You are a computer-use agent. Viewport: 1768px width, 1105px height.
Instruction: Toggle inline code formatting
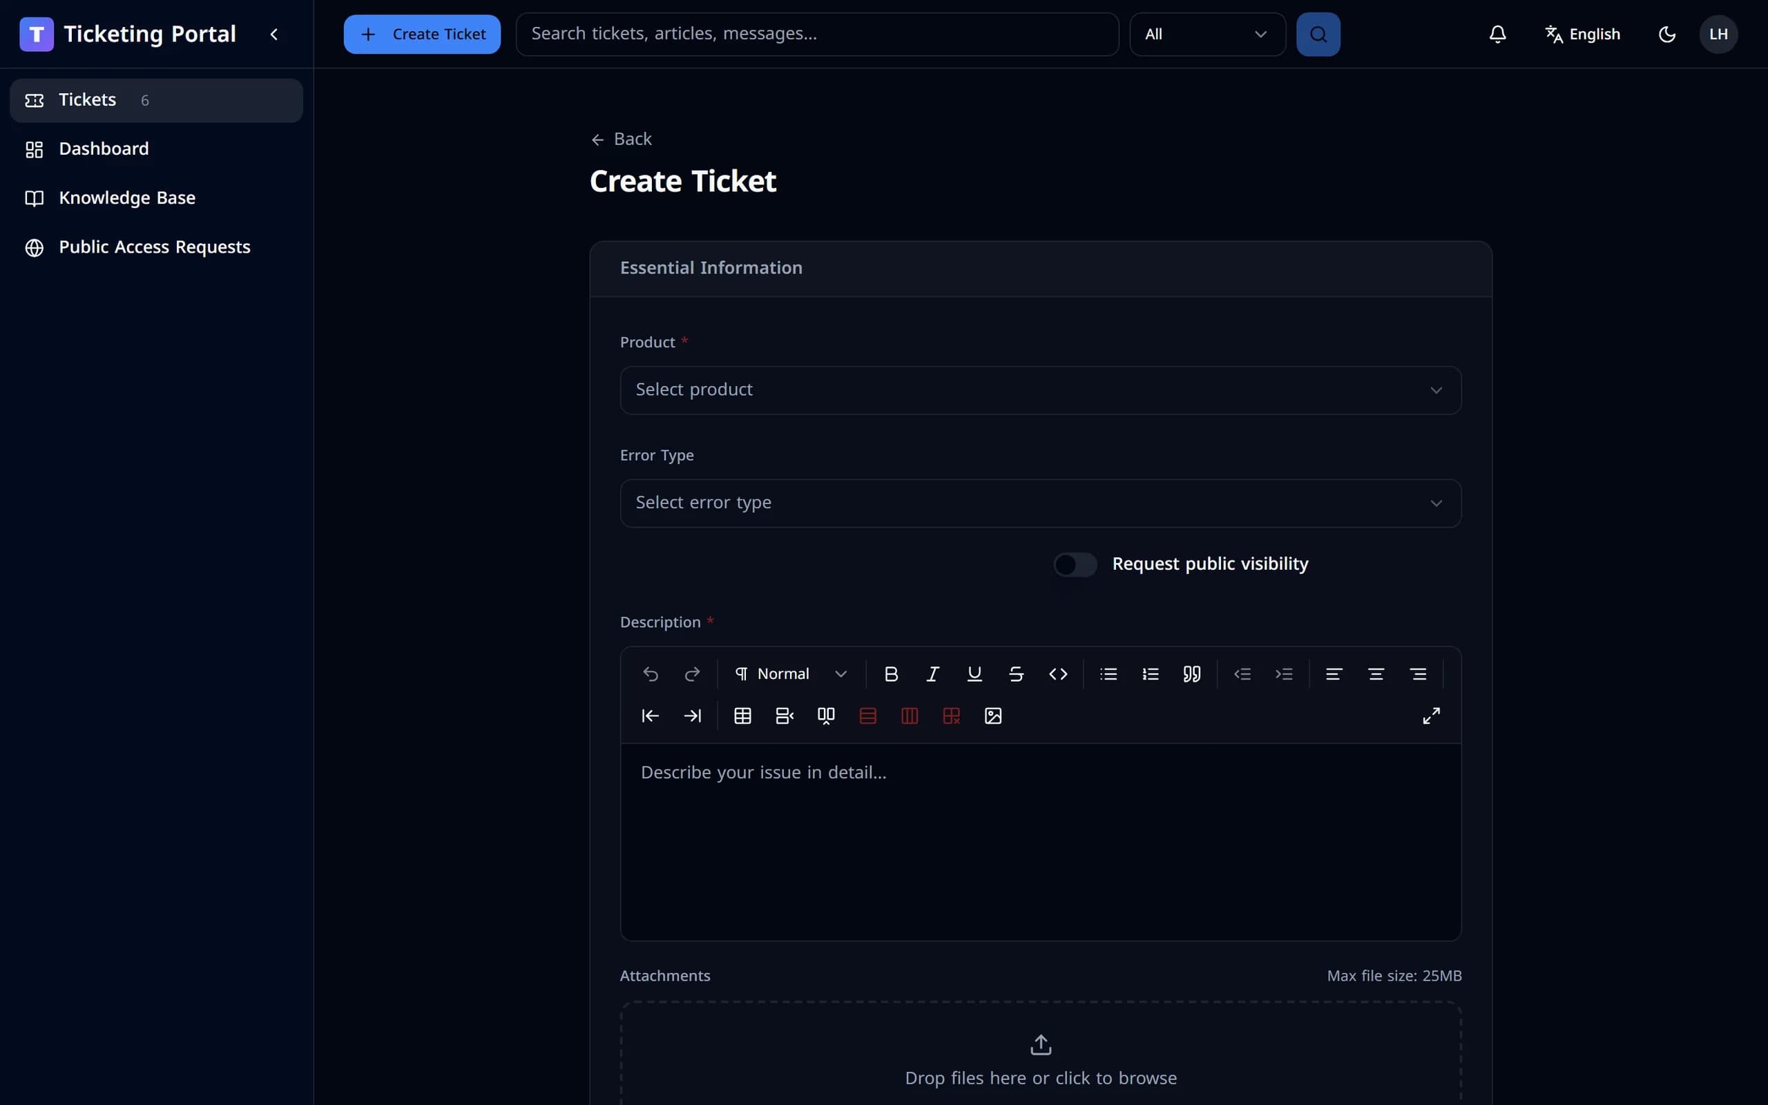pyautogui.click(x=1058, y=674)
